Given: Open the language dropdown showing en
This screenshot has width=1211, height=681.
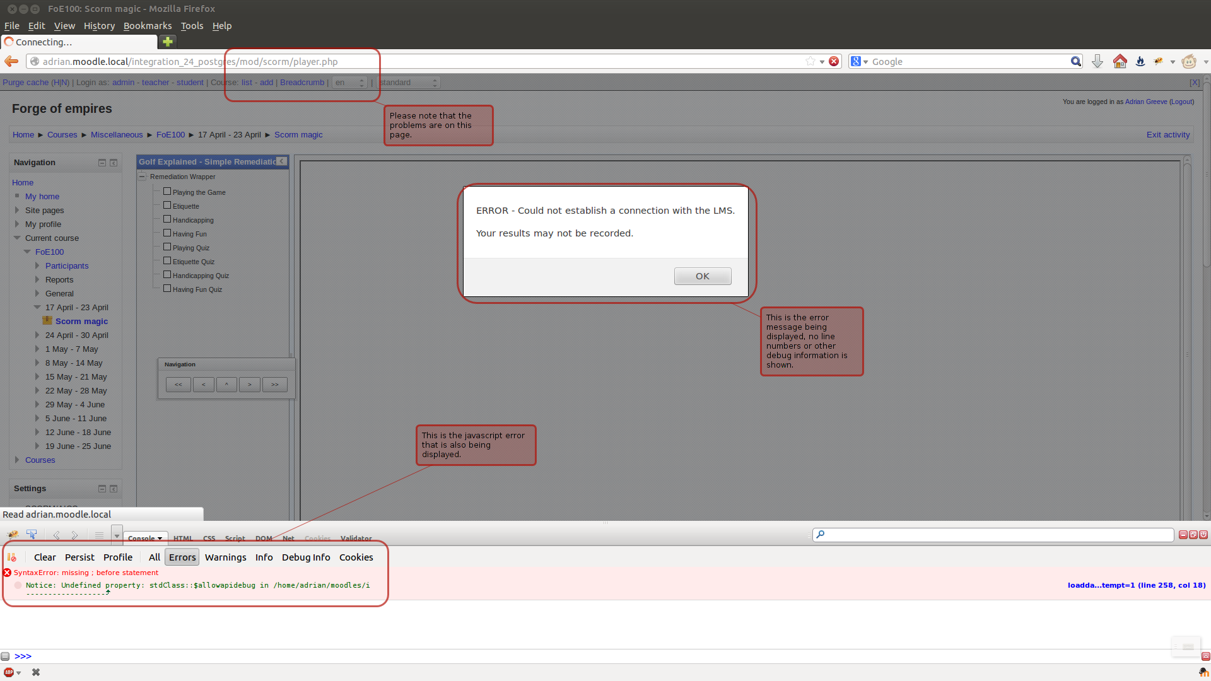Looking at the screenshot, I should point(350,83).
